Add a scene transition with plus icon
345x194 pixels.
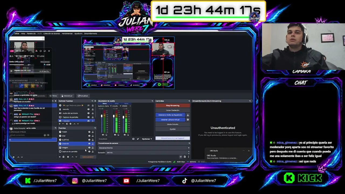coord(181,157)
